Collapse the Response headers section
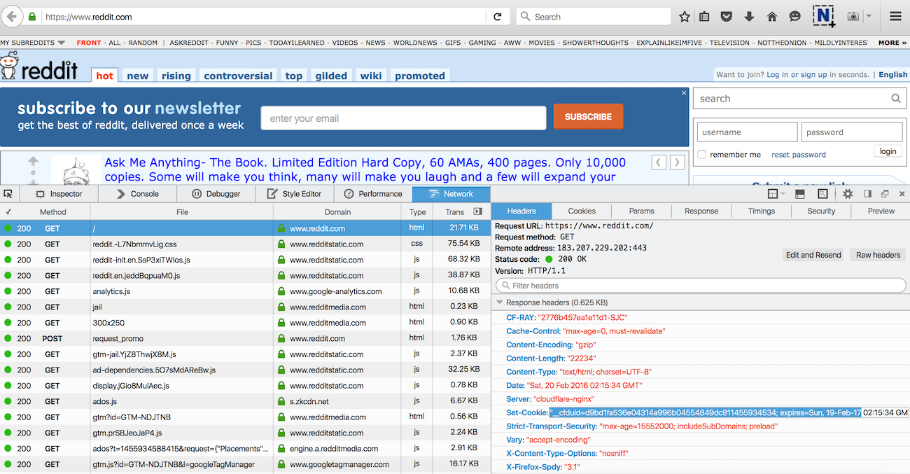Screen dimensions: 910x474 pos(500,302)
